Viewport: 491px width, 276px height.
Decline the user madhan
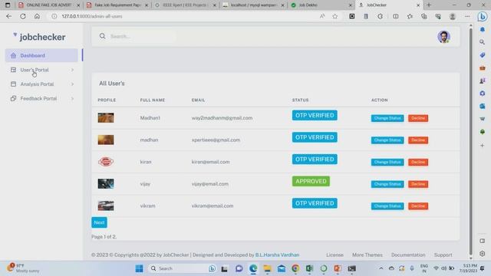click(x=418, y=140)
